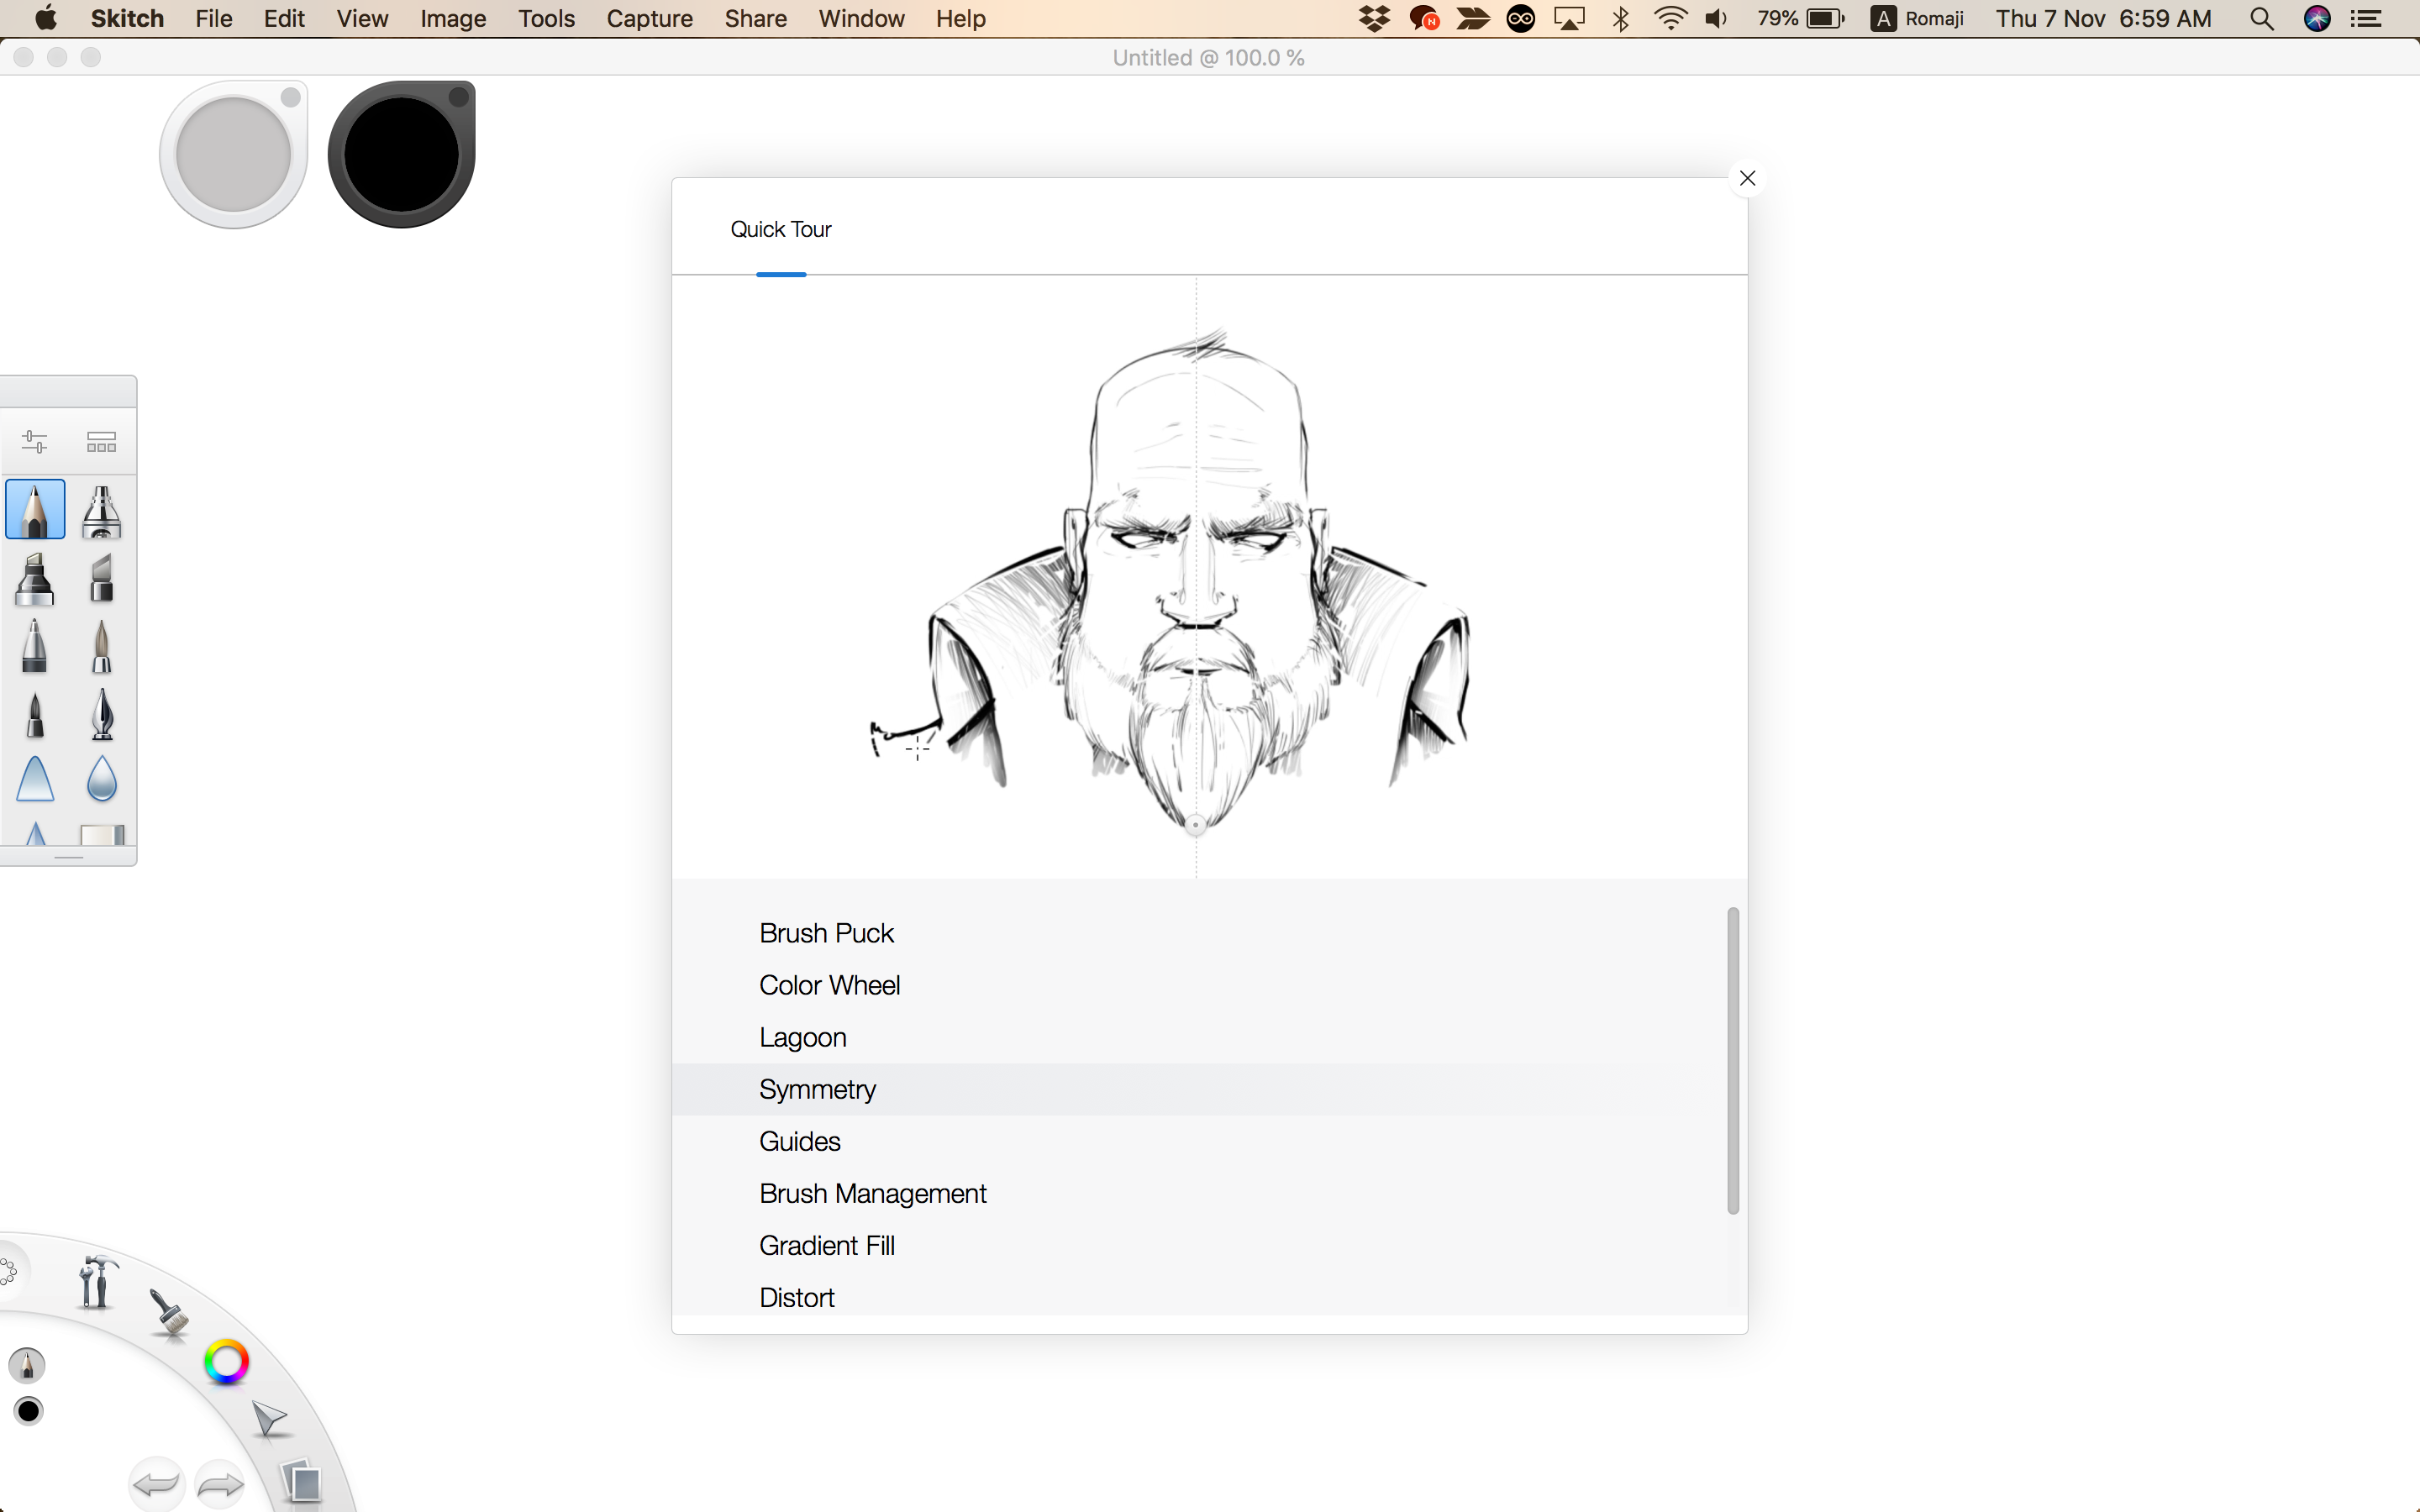Open brush properties sliders icon
Screen dimensions: 2420x1512
[x=35, y=441]
